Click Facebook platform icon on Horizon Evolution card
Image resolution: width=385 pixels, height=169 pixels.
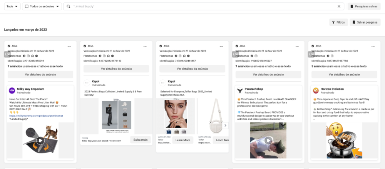tap(328, 56)
